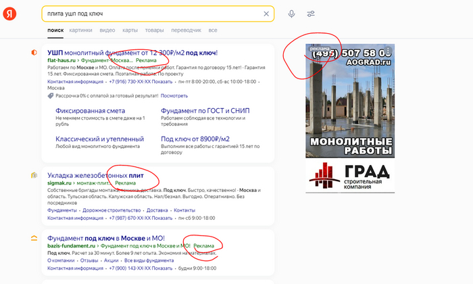This screenshot has width=473, height=284.
Task: Click the installment tag icon near Рассрочка
Action: 50,96
